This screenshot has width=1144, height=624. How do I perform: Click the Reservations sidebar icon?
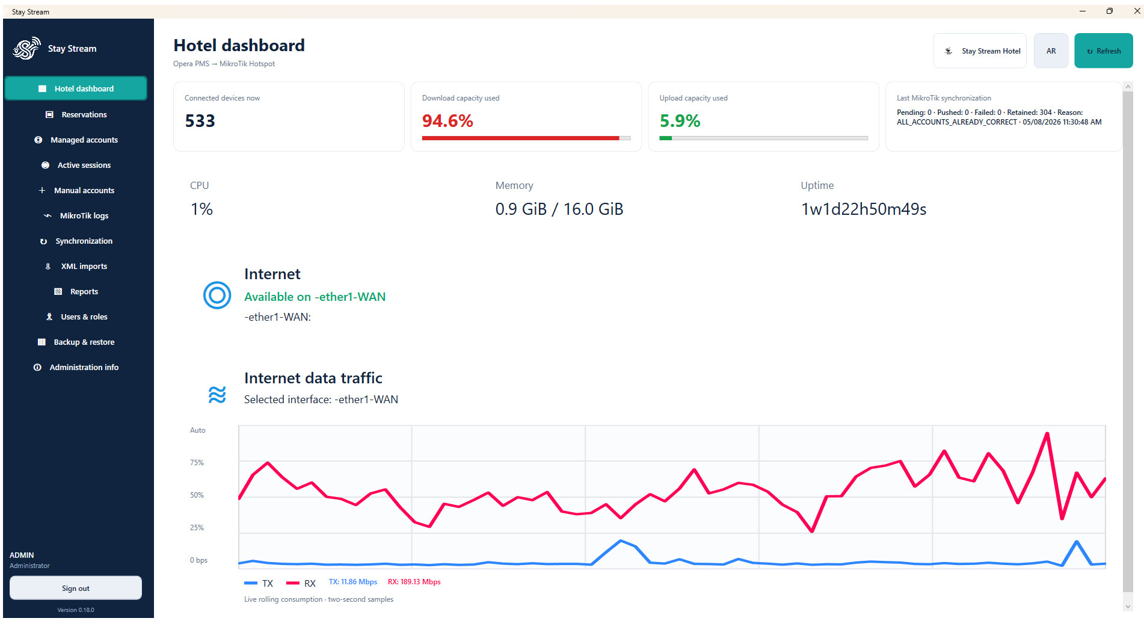tap(49, 114)
